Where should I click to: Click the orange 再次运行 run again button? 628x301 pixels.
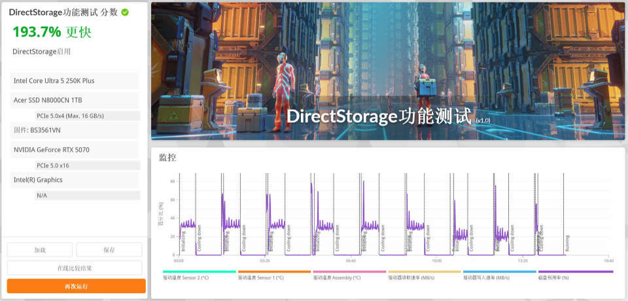coord(76,286)
